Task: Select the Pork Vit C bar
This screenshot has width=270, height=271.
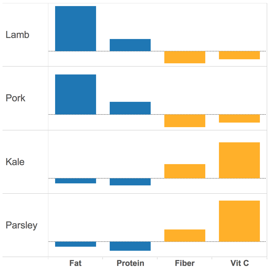Action: point(239,119)
